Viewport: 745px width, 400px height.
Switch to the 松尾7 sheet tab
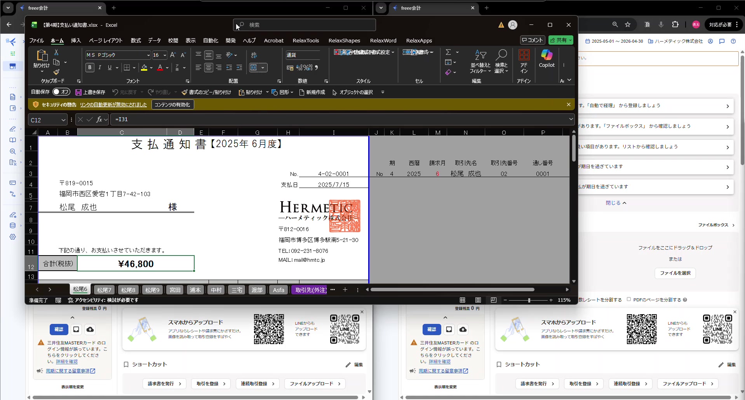[x=104, y=290]
